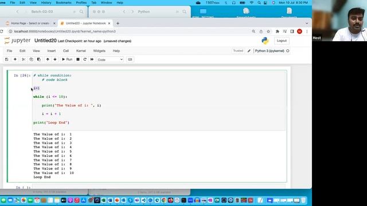Save the notebook with the floppy disk icon
The height and width of the screenshot is (206, 367).
pyautogui.click(x=6, y=60)
